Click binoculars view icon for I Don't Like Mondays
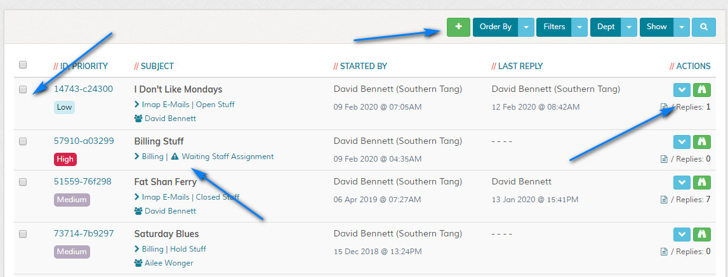 coord(701,90)
